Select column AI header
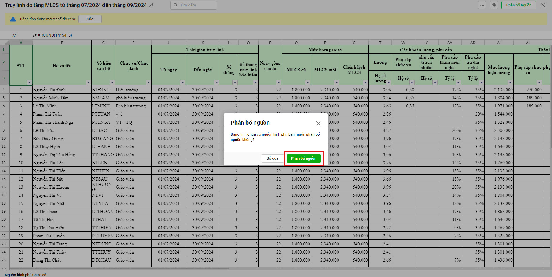This screenshot has width=552, height=277. (x=499, y=43)
